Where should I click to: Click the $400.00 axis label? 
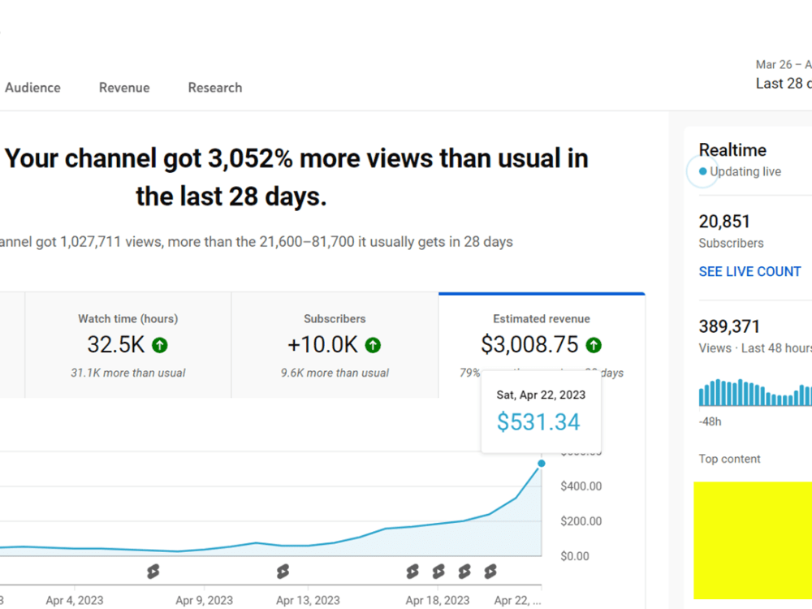[581, 486]
